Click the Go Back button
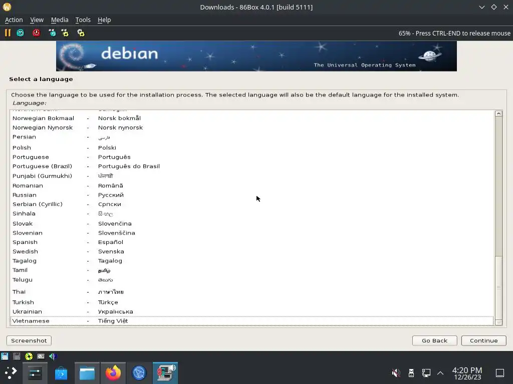 (434, 340)
